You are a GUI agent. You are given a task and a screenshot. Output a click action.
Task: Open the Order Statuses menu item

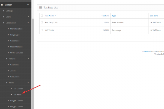(x=16, y=53)
